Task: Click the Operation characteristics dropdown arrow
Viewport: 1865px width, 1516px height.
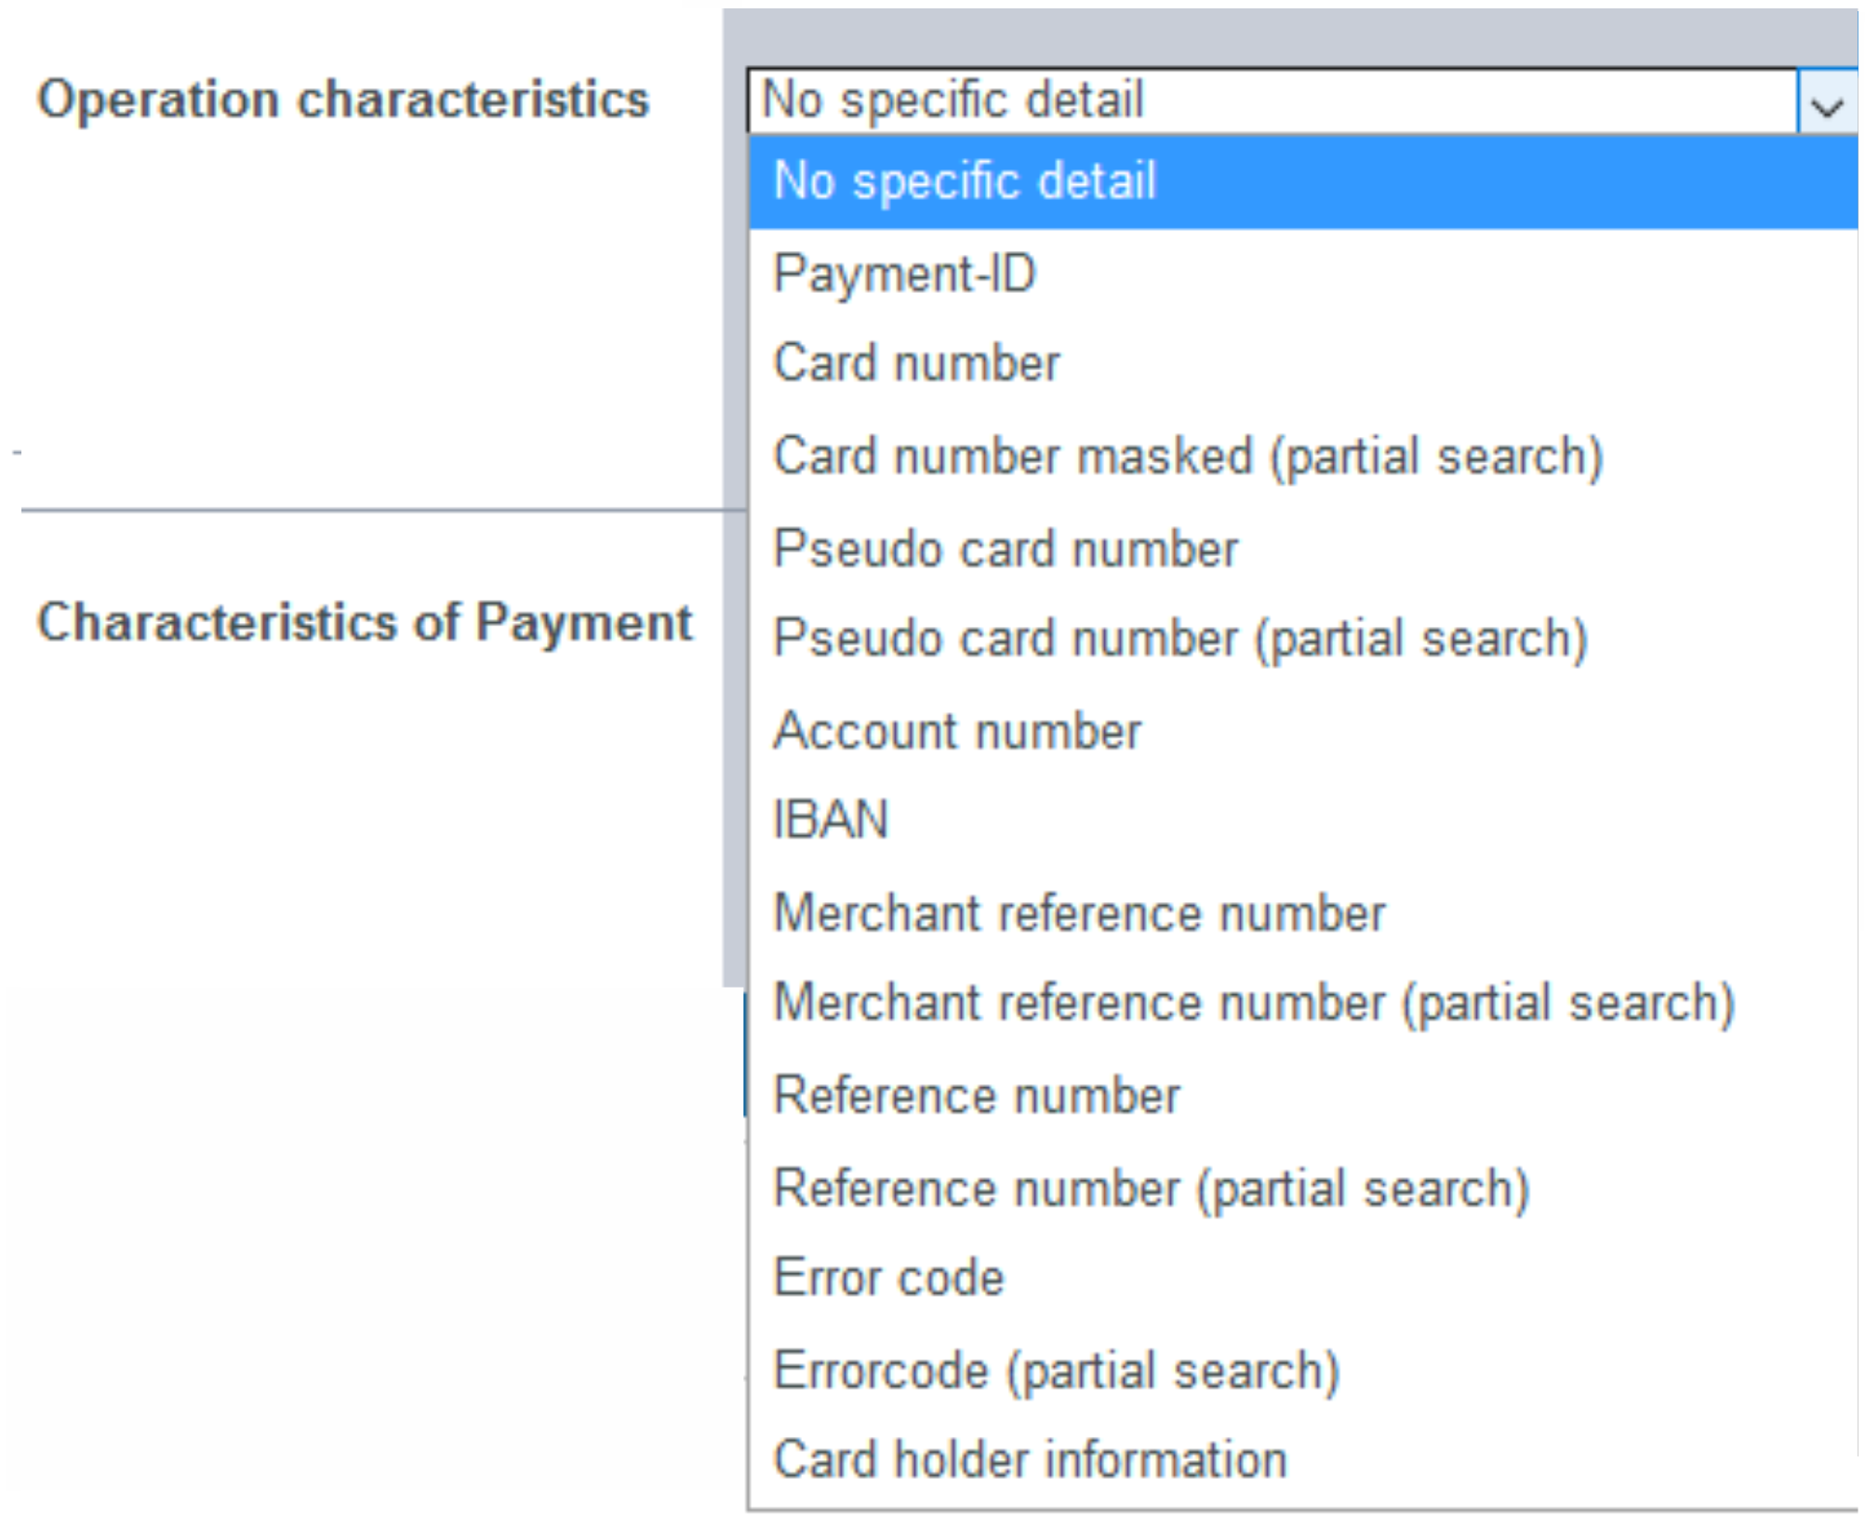Action: (x=1829, y=102)
